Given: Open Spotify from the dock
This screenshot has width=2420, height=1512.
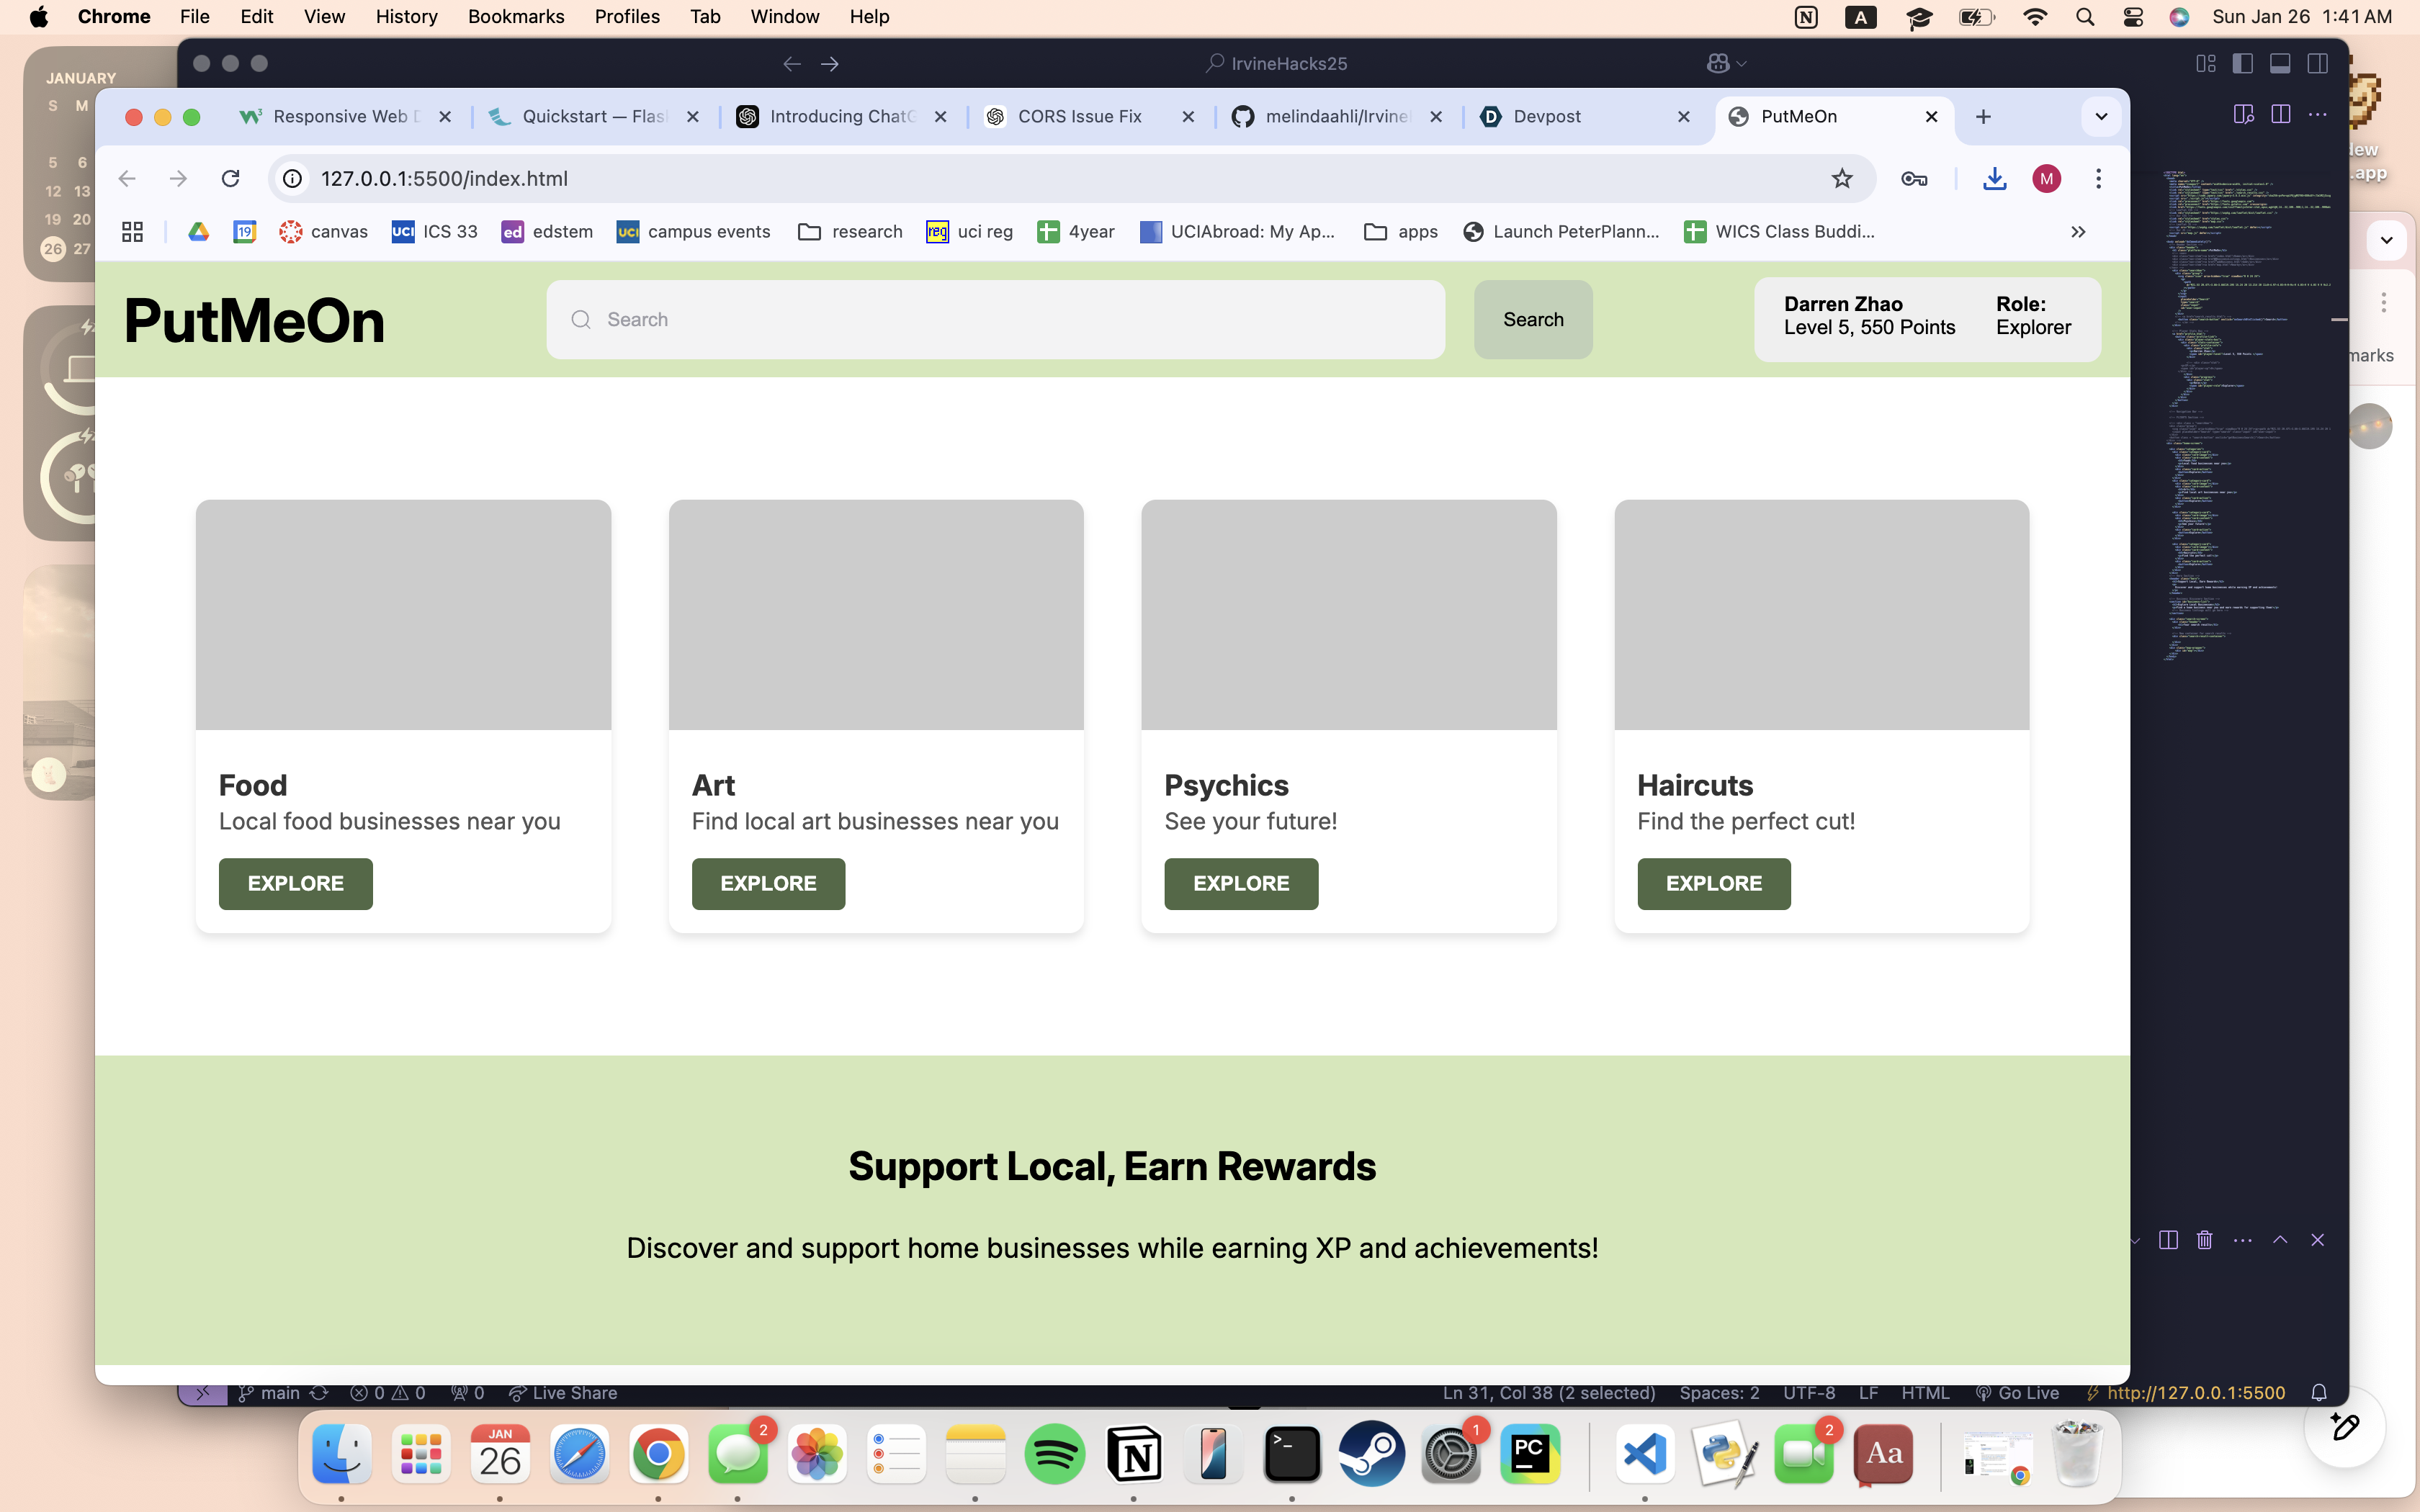Looking at the screenshot, I should pyautogui.click(x=1054, y=1453).
